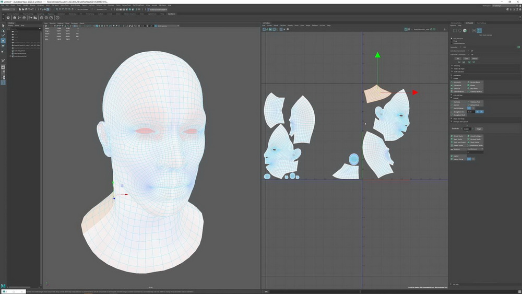Click Gather Shells option

(x=458, y=146)
